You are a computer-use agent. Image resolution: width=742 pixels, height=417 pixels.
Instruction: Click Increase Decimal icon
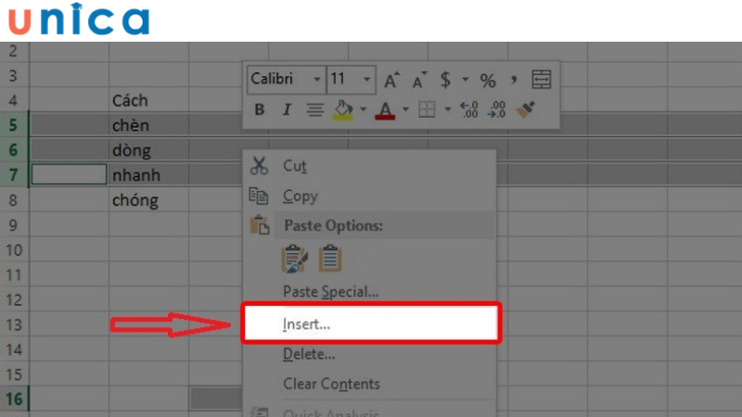469,109
